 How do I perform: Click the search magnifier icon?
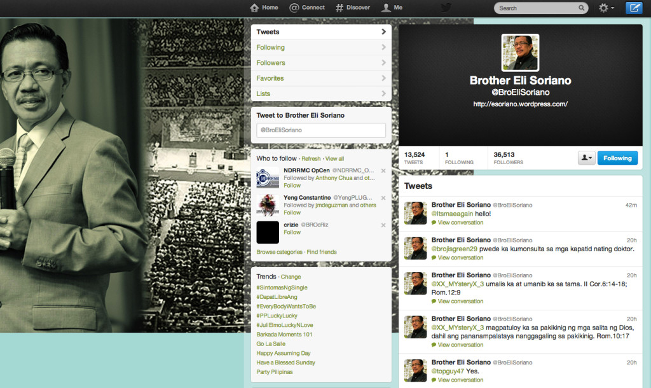click(581, 8)
